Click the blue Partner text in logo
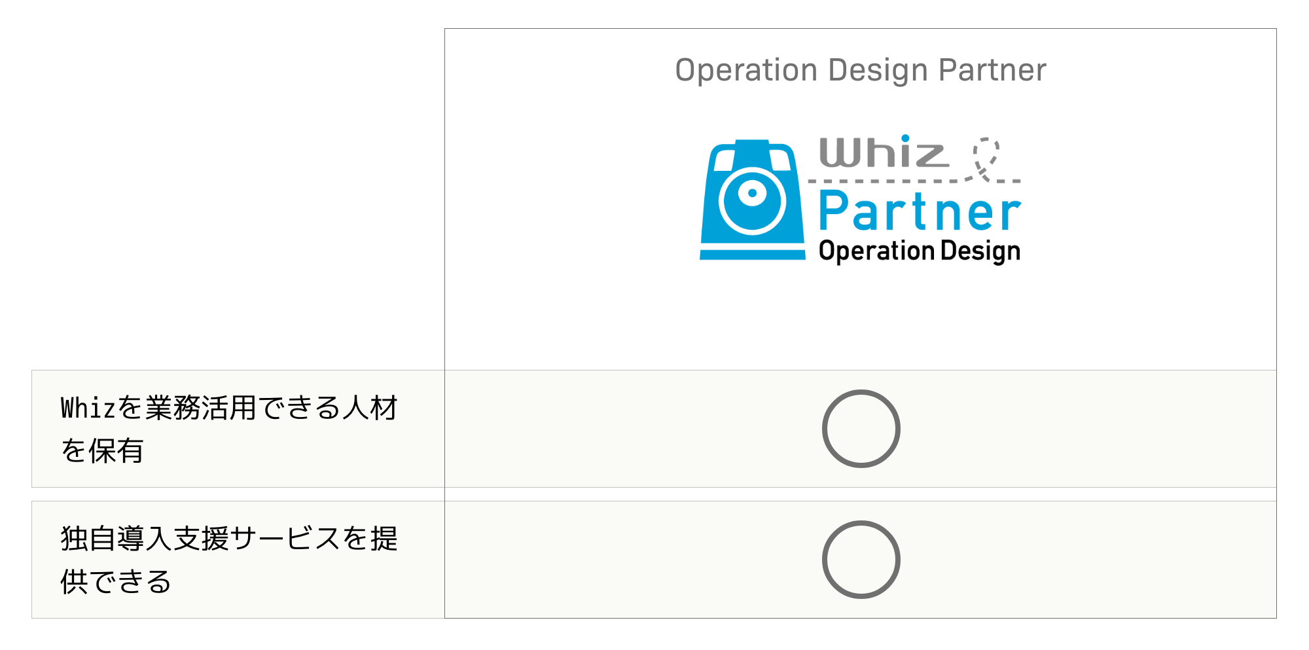 pyautogui.click(x=920, y=211)
